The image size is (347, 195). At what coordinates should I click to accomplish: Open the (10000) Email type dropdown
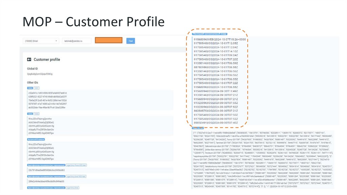click(x=41, y=41)
